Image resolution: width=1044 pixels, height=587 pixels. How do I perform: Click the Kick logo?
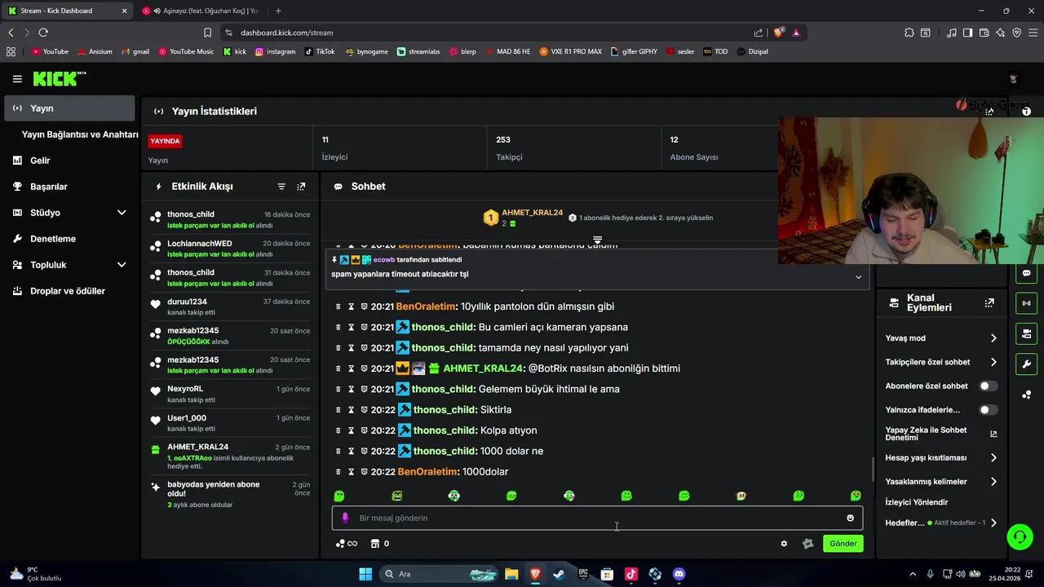(x=60, y=79)
